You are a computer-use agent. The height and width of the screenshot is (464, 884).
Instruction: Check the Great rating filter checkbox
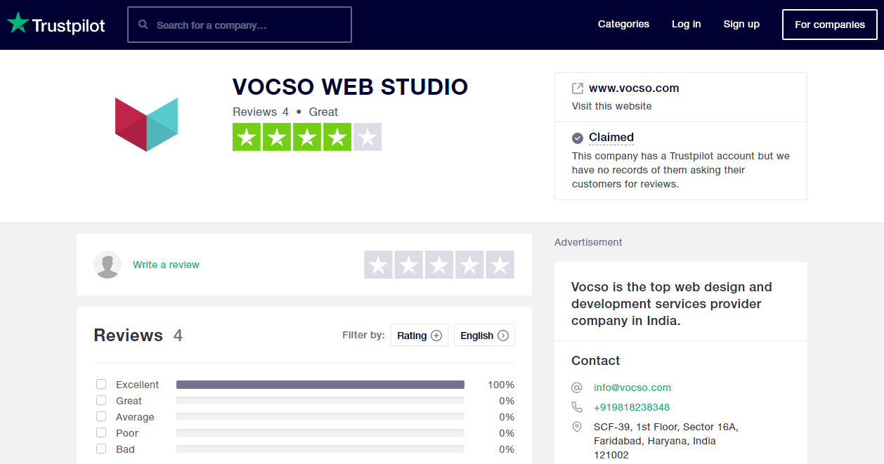[x=101, y=400]
